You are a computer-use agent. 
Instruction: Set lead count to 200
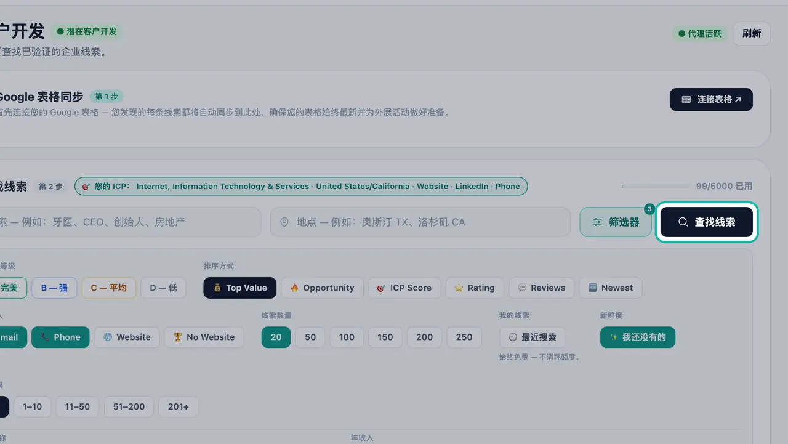click(425, 337)
